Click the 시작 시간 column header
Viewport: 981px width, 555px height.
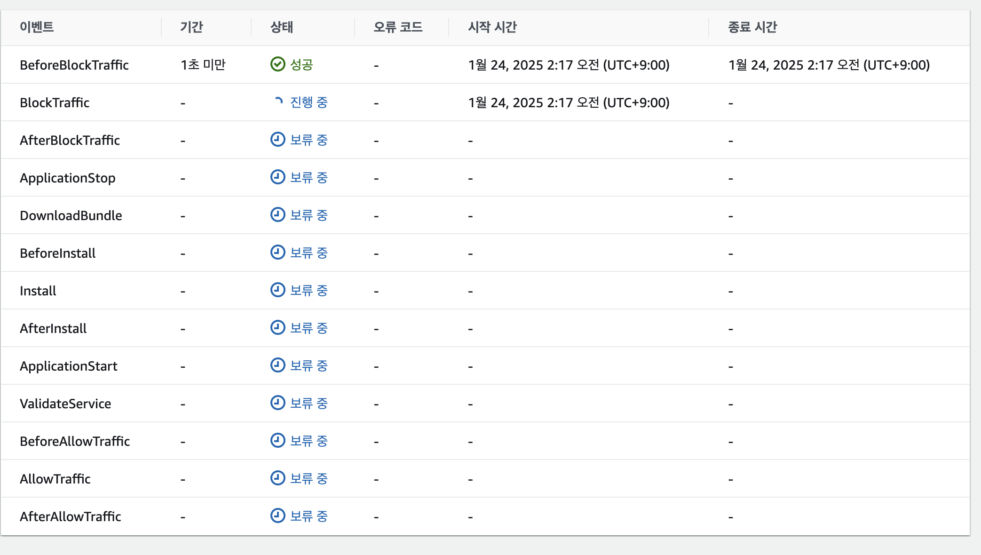point(492,27)
